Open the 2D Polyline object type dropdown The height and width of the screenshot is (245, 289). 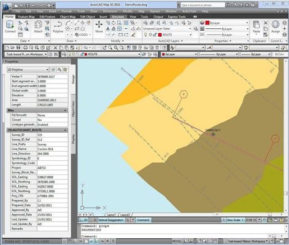(28, 69)
